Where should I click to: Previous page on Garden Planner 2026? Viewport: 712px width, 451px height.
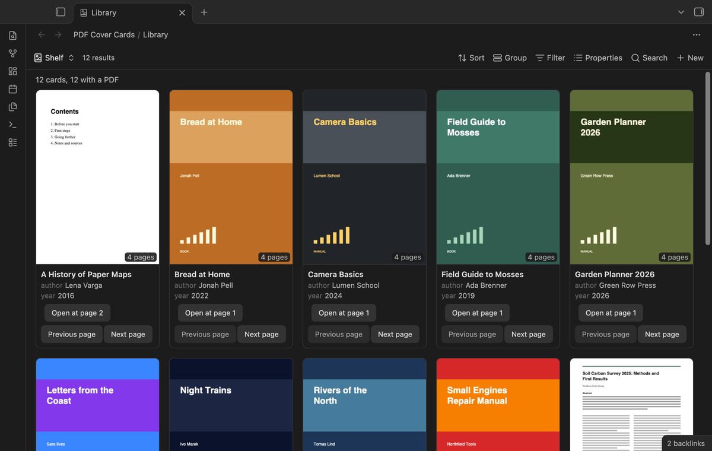pos(606,334)
